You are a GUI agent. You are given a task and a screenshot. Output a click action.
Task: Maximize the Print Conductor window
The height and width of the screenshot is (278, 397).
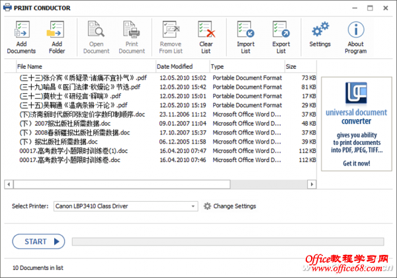click(x=370, y=8)
